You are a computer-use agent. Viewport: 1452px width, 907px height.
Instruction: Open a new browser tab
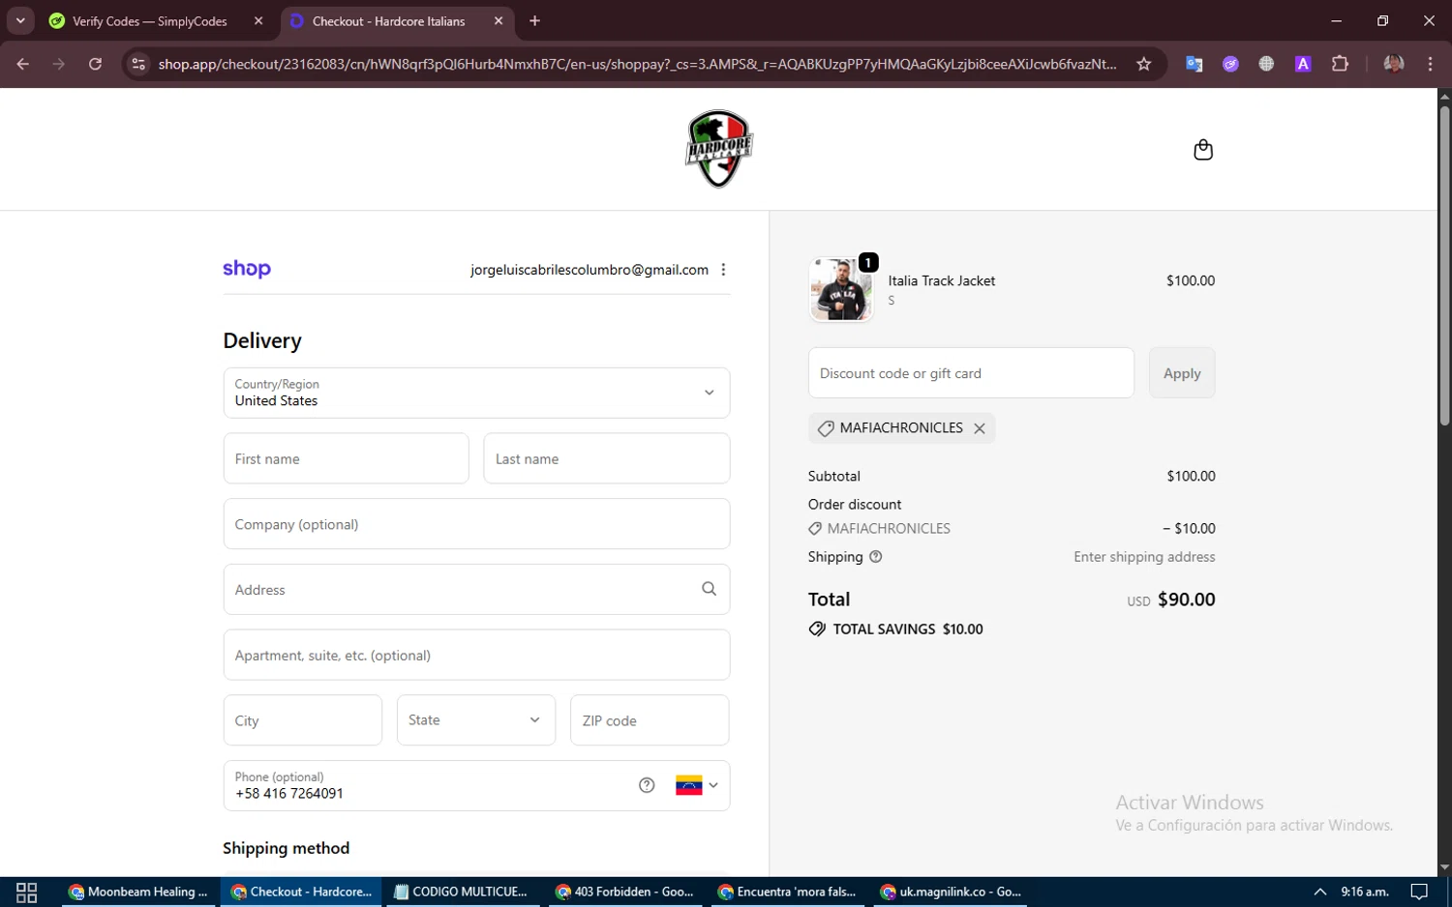(x=534, y=21)
